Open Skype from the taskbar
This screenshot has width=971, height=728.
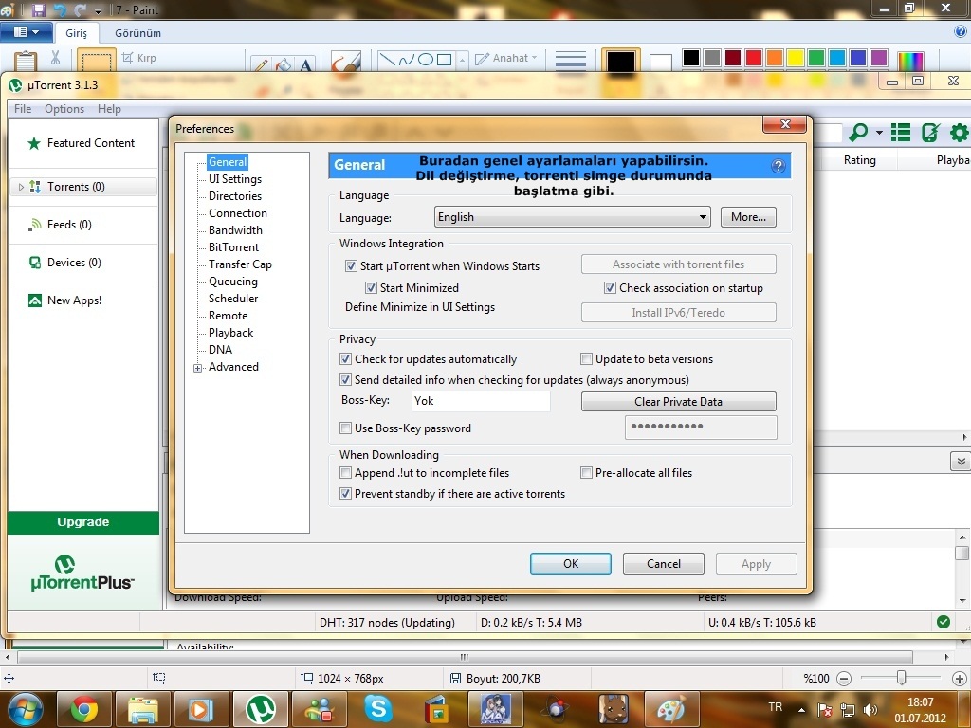click(x=377, y=709)
